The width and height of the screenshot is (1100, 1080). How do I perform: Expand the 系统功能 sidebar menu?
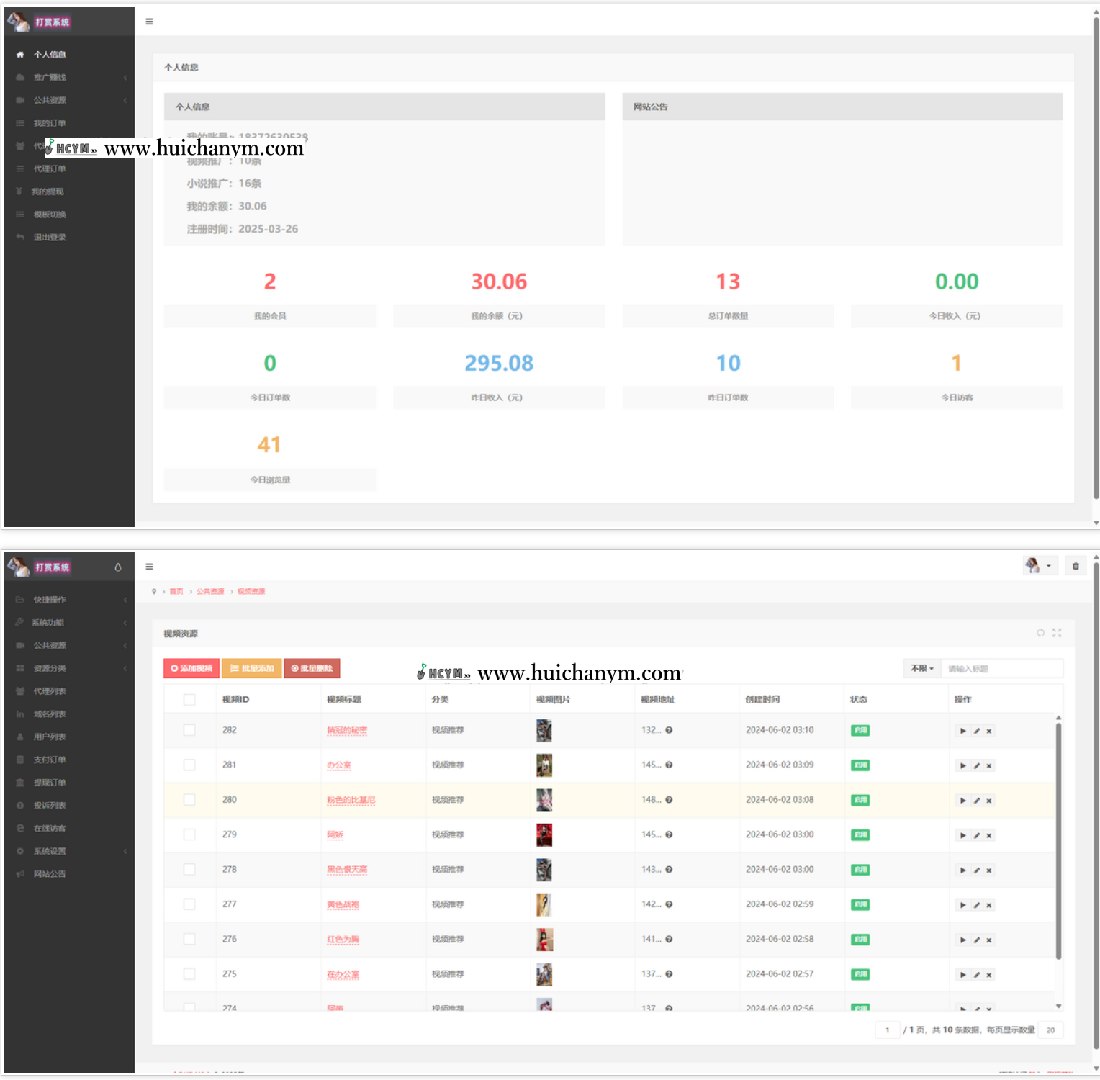(x=68, y=623)
